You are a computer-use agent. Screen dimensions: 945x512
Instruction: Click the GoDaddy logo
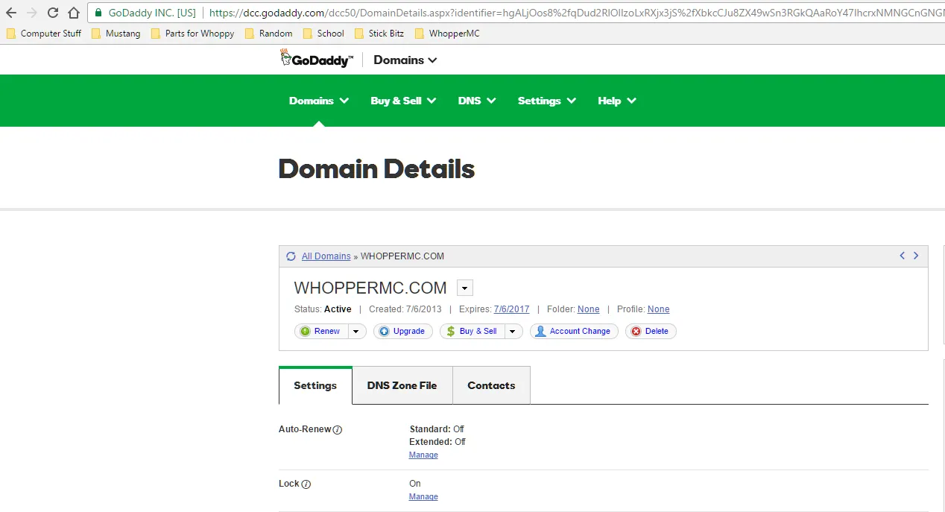pos(316,59)
